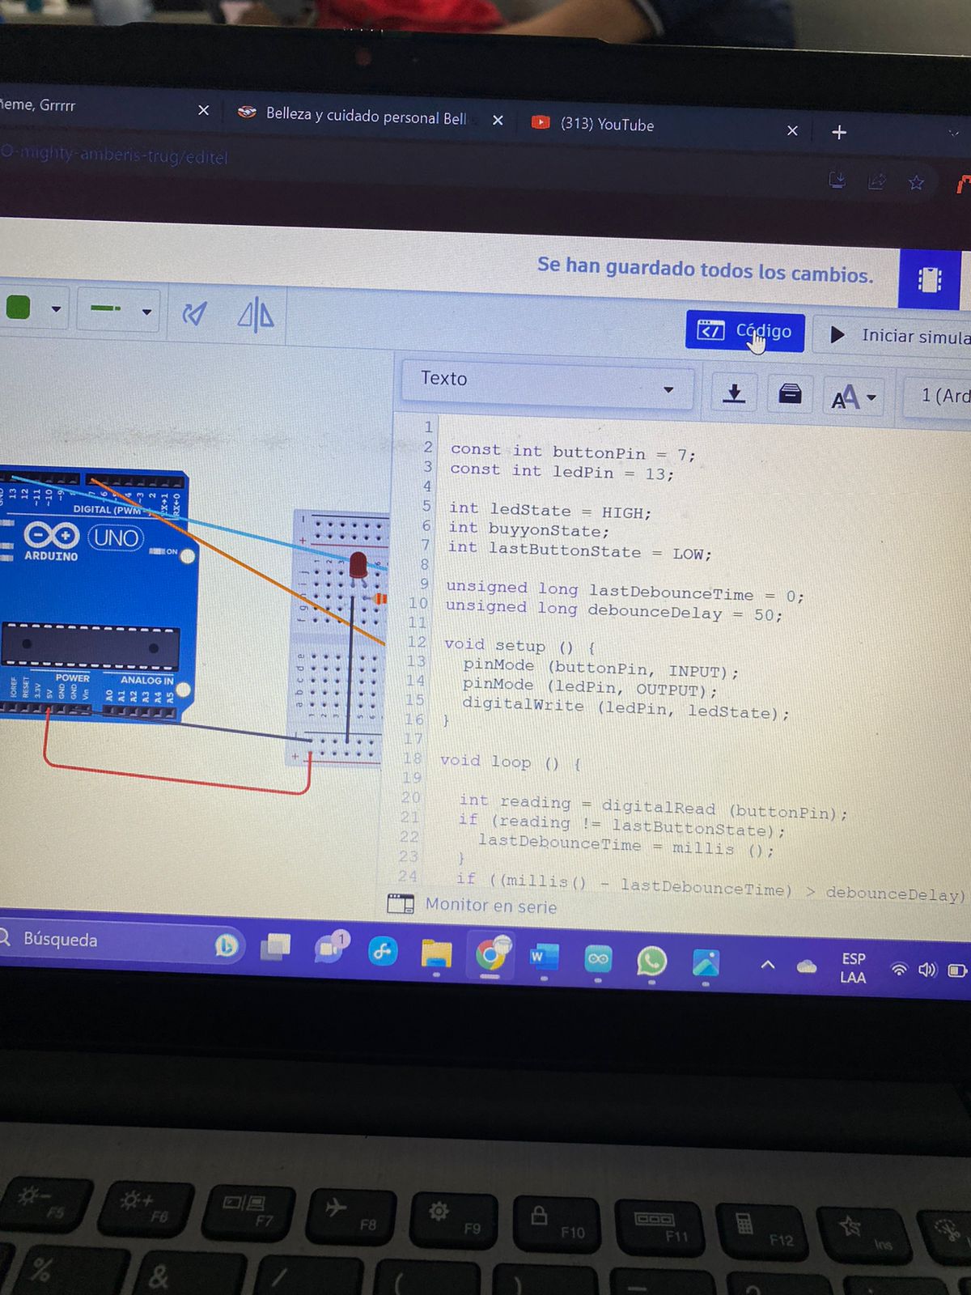The image size is (971, 1295).
Task: Open the wire type dropdown arrow
Action: point(146,312)
